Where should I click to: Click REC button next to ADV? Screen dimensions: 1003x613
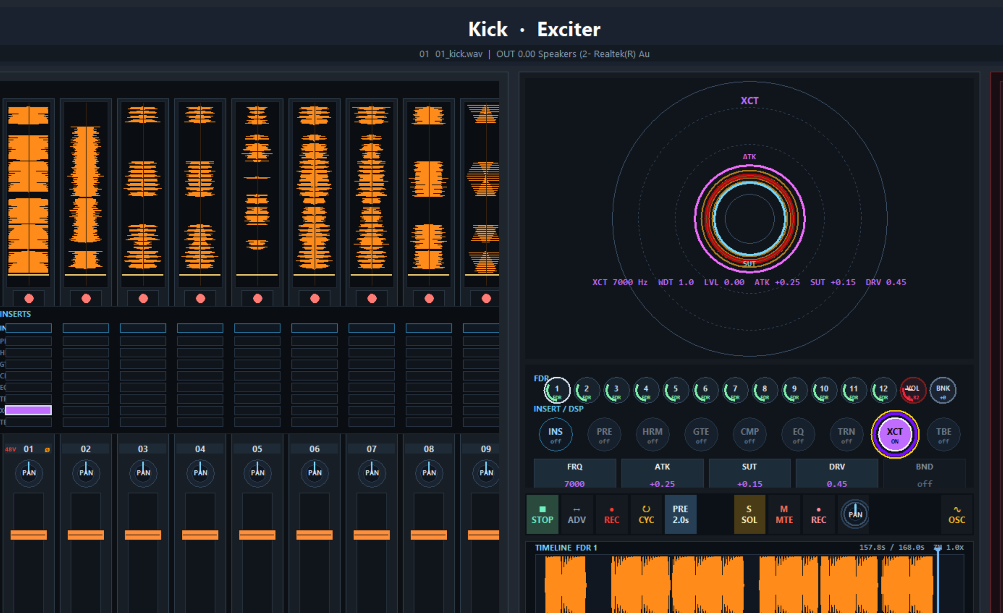(x=611, y=515)
